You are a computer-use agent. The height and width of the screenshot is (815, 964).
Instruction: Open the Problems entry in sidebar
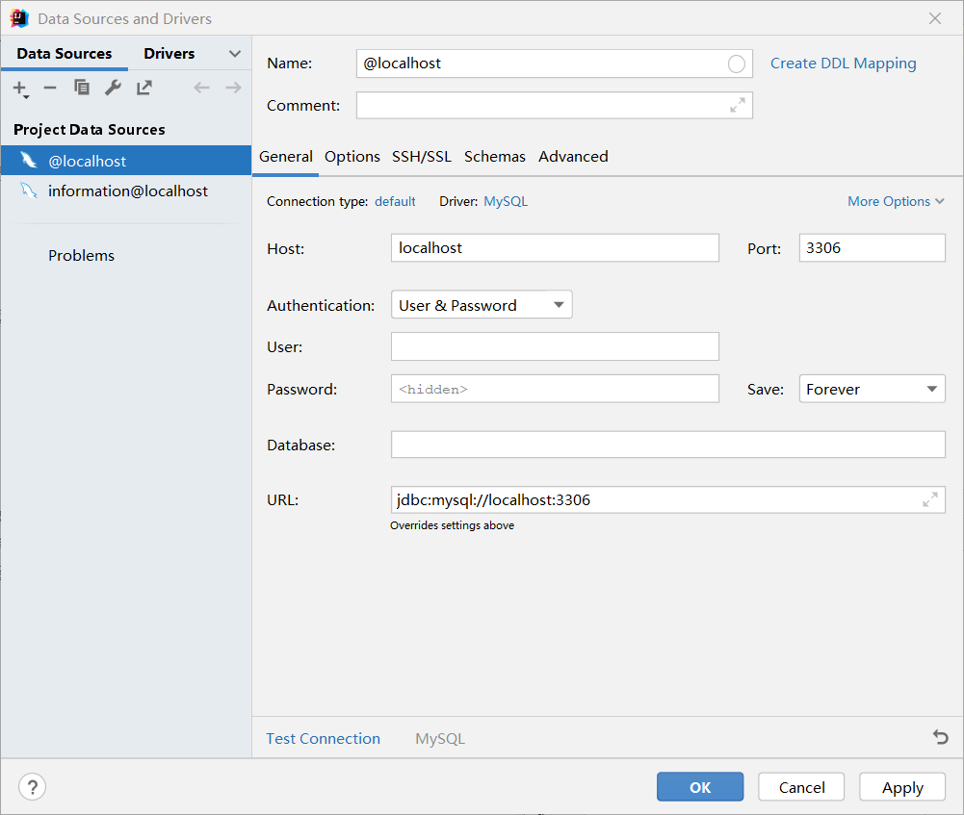point(81,256)
